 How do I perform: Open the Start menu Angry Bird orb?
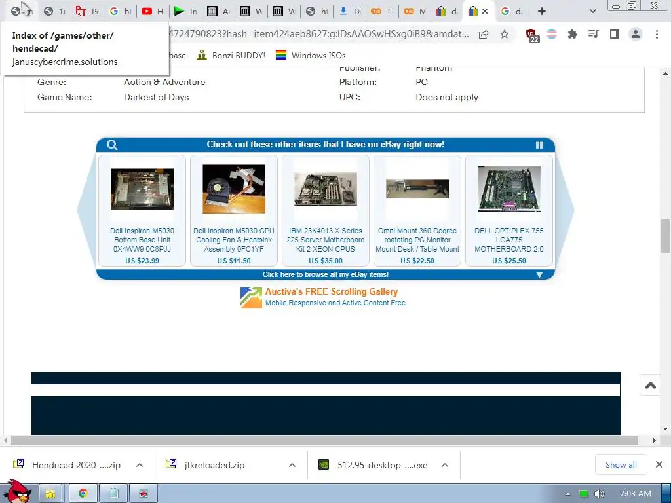click(x=17, y=491)
